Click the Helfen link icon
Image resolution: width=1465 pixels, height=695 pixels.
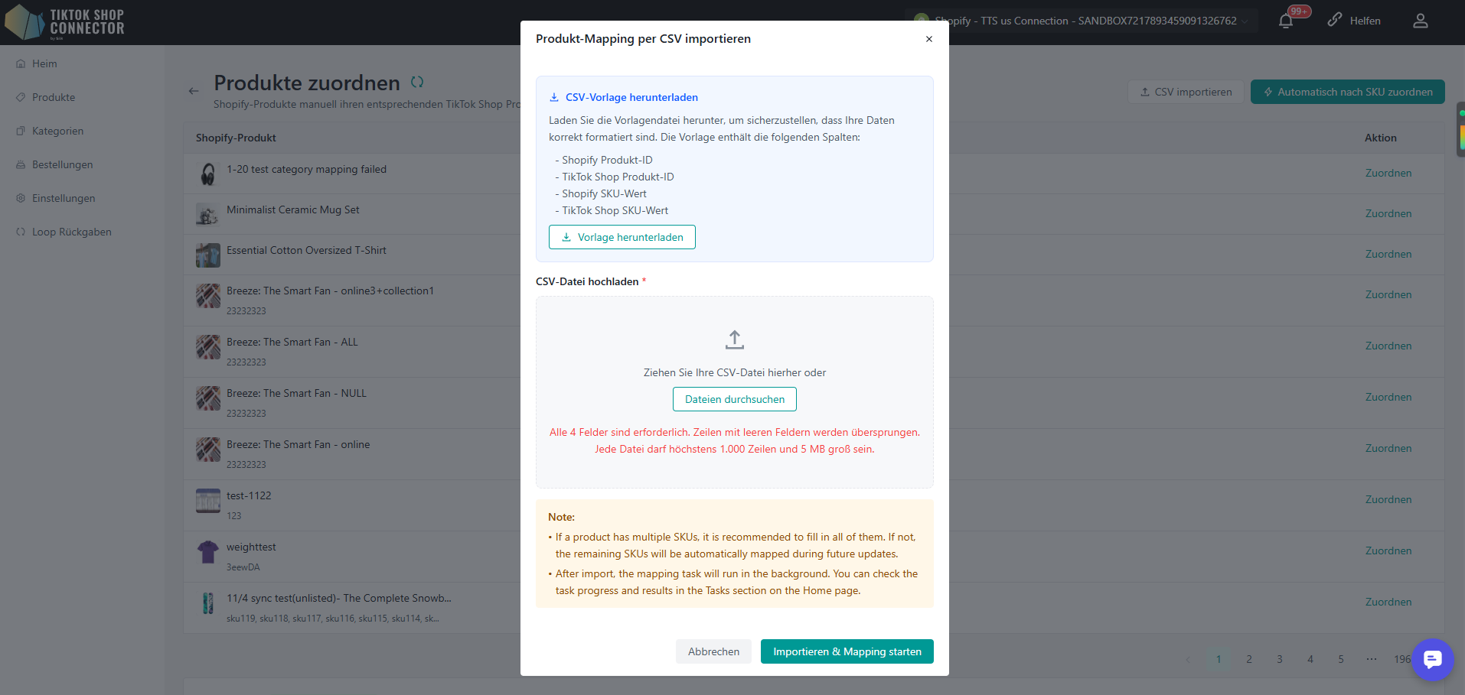[1335, 20]
